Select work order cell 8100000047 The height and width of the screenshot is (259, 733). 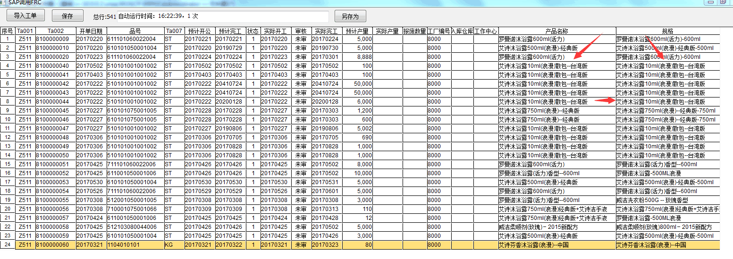(x=56, y=129)
